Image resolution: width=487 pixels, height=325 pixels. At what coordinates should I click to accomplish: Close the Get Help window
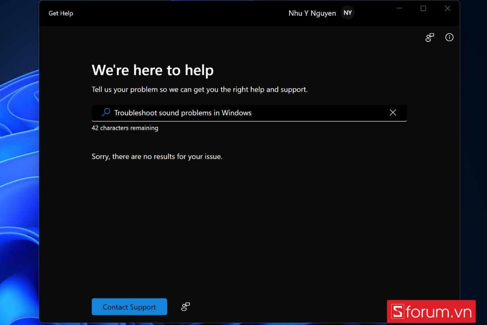[448, 9]
